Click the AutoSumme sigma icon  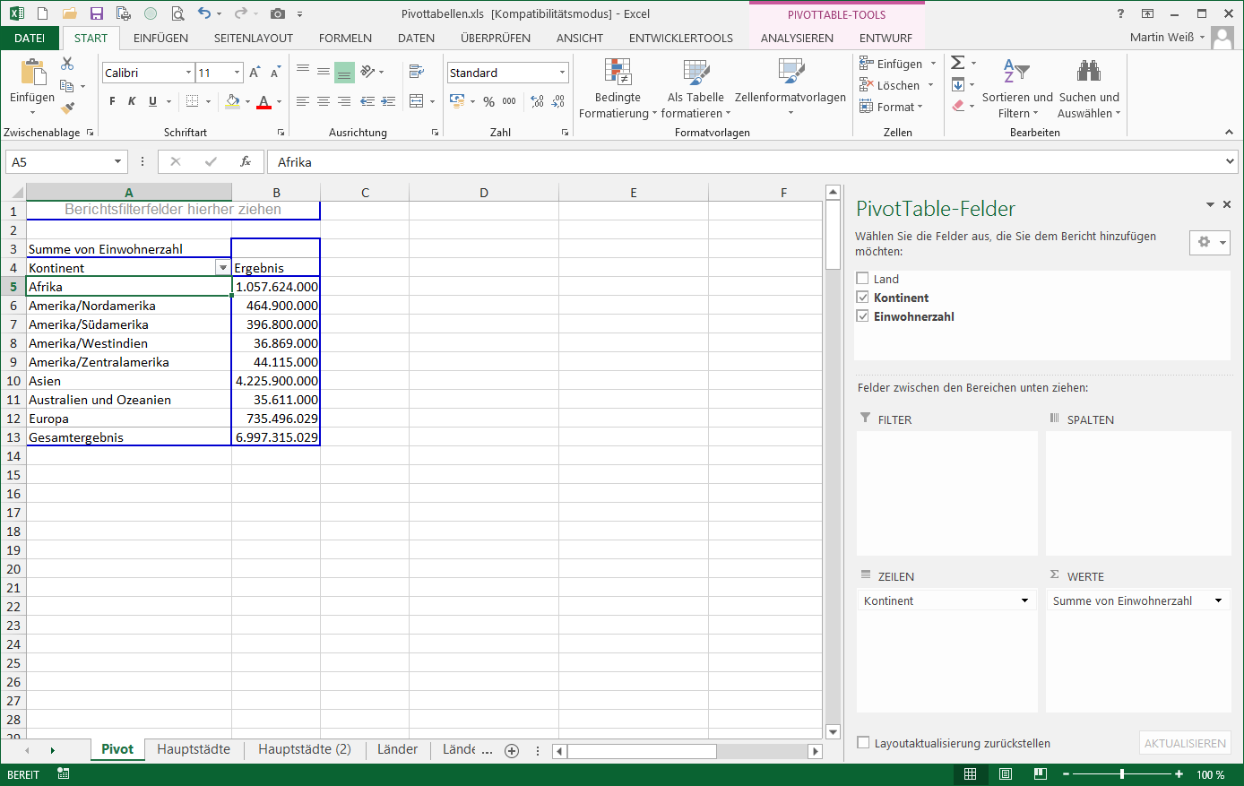click(958, 63)
